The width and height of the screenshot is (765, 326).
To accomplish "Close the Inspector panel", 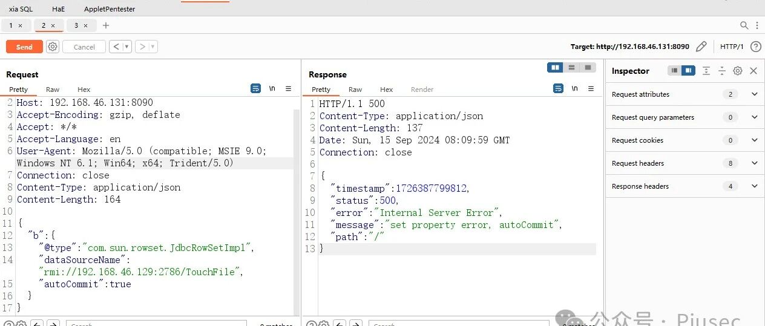I will tap(754, 71).
